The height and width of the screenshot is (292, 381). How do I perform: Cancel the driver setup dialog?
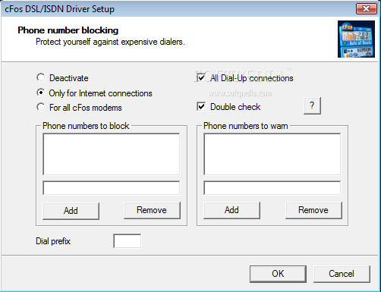342,274
